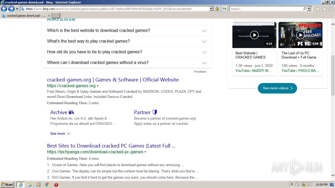Click the Action Center flag icon

pyautogui.click(x=310, y=185)
